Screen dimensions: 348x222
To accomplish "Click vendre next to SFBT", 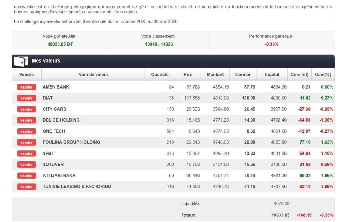I will tap(26, 154).
